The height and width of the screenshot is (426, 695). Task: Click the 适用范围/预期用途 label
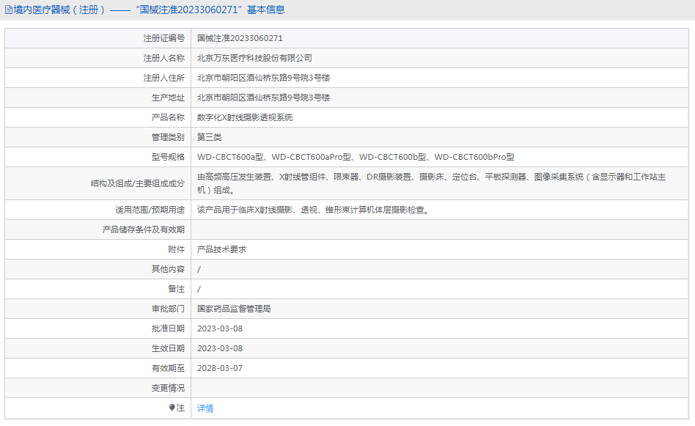point(150,210)
